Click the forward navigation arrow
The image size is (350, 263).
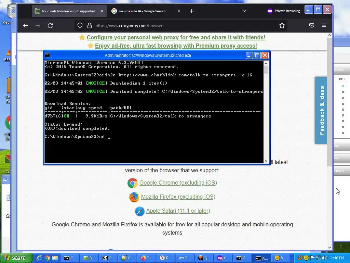38,25
